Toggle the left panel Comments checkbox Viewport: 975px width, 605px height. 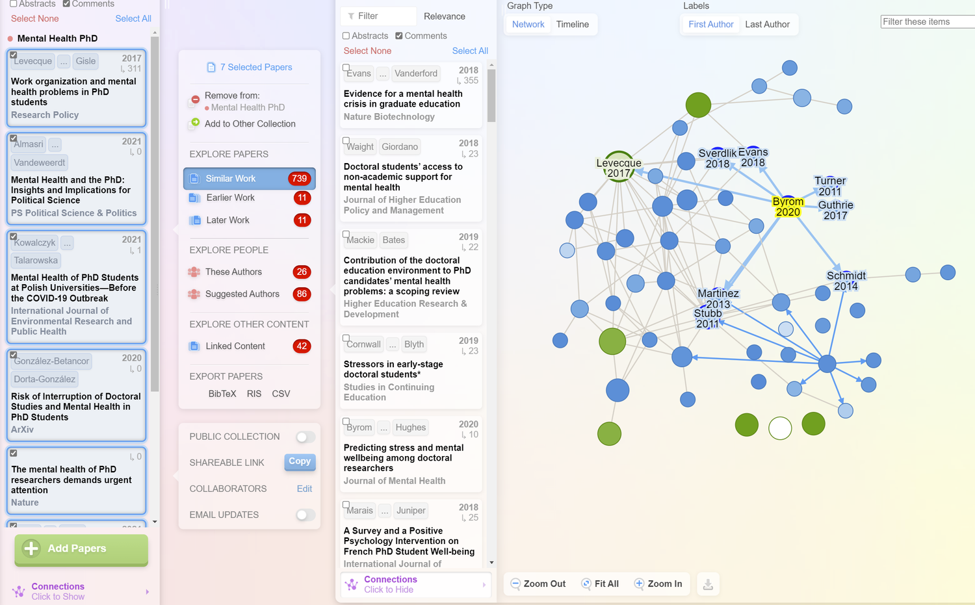tap(66, 4)
